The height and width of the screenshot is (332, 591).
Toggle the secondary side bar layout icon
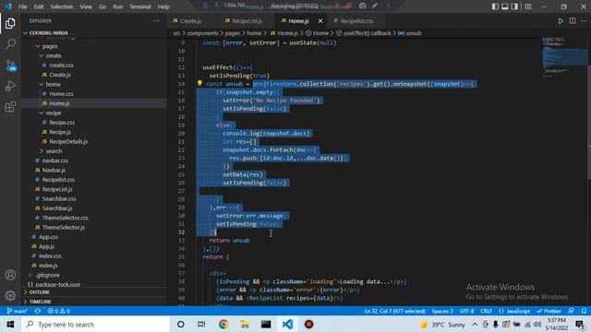[x=514, y=6]
